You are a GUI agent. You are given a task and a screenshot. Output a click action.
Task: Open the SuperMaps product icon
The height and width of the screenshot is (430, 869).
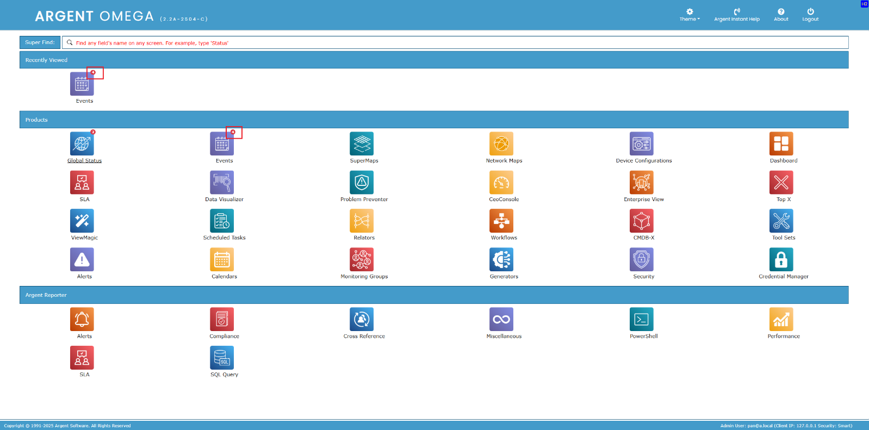[362, 144]
